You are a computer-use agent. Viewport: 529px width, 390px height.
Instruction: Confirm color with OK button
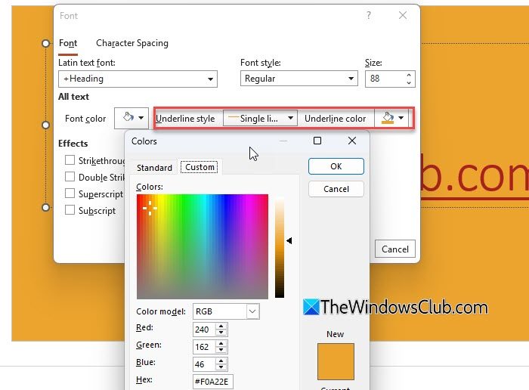(x=336, y=166)
